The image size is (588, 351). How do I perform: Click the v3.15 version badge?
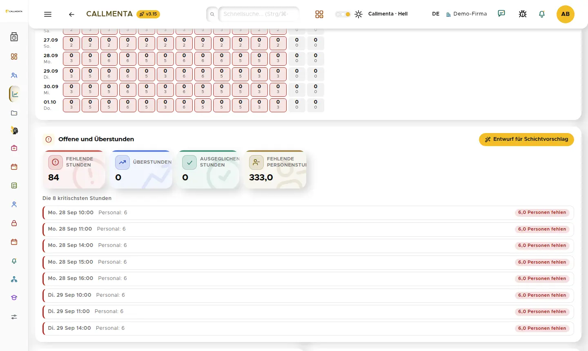(x=148, y=14)
